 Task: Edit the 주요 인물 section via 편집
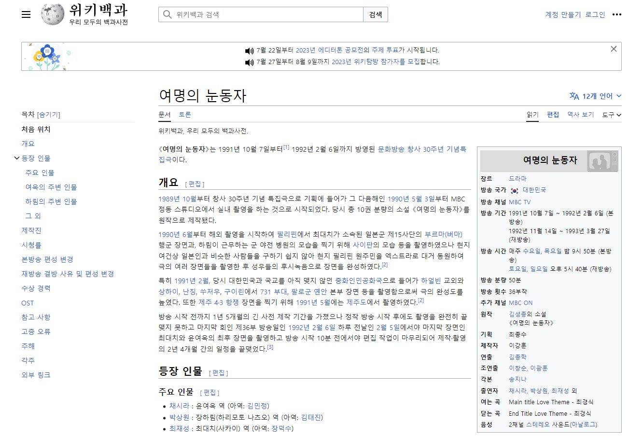tap(210, 393)
